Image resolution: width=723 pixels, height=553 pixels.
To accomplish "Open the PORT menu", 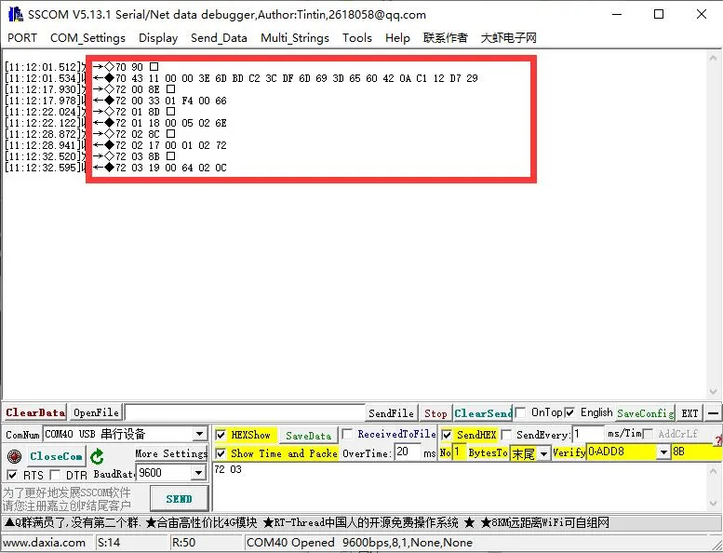I will (x=22, y=38).
